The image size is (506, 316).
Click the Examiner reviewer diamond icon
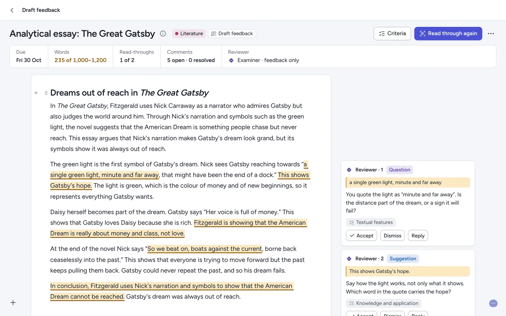pos(231,60)
